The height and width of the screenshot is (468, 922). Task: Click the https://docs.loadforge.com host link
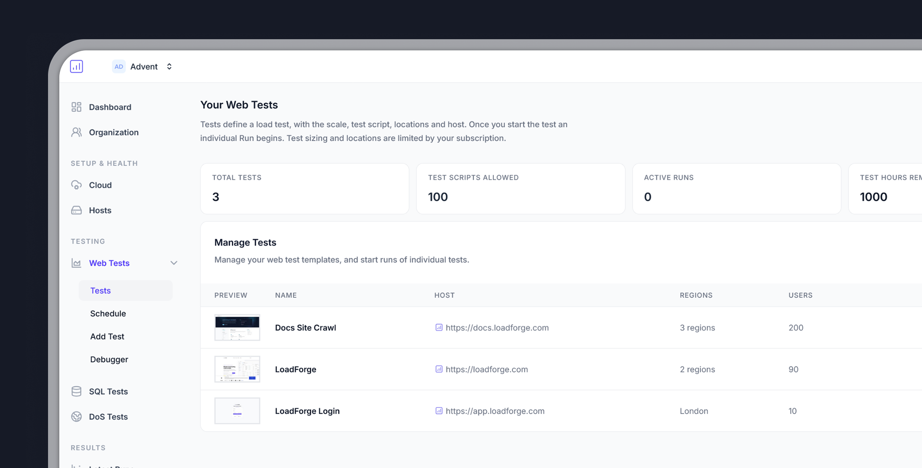click(497, 327)
